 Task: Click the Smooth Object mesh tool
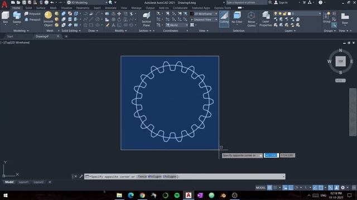click(x=48, y=19)
